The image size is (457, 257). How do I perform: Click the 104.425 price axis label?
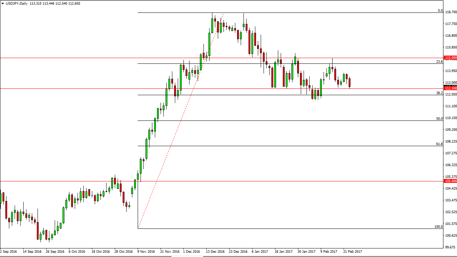451,189
